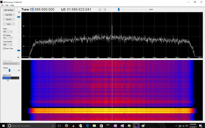Click the triangle squelch marker under Signal Level
Screen dimensions: 205x128
point(8,80)
